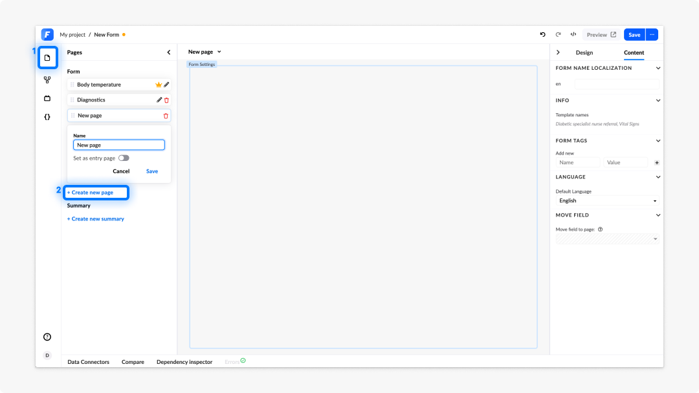Click the D user avatar

pos(47,355)
